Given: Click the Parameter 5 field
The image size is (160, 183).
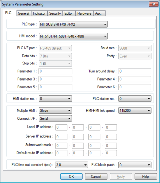Looking at the screenshot, I should 55,87.
